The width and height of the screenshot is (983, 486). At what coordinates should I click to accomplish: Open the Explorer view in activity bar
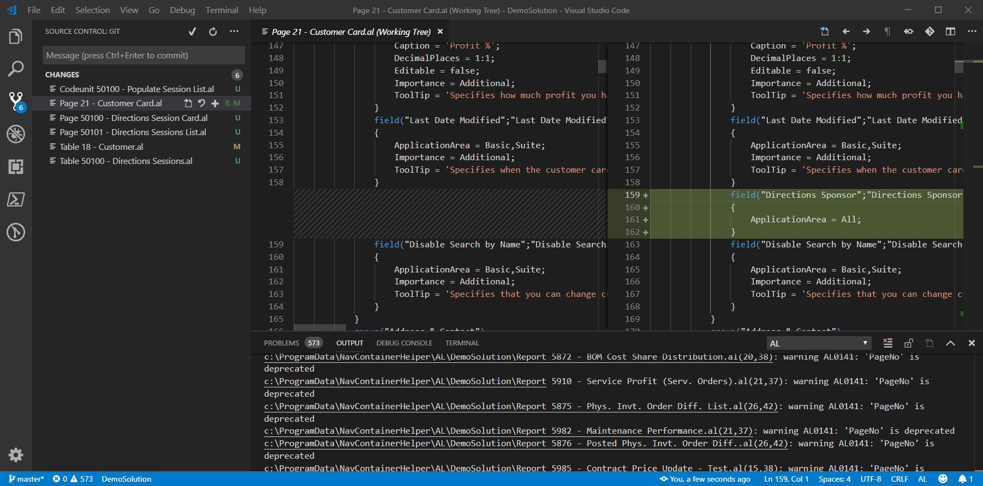(x=16, y=37)
